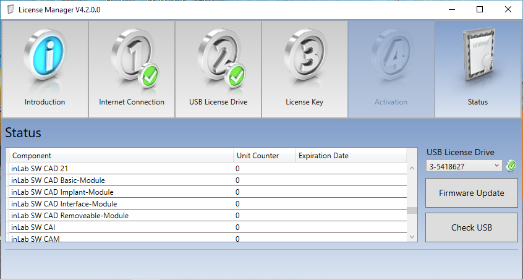The width and height of the screenshot is (523, 280).
Task: Click the blue info icon for Introduction
Action: tap(45, 55)
